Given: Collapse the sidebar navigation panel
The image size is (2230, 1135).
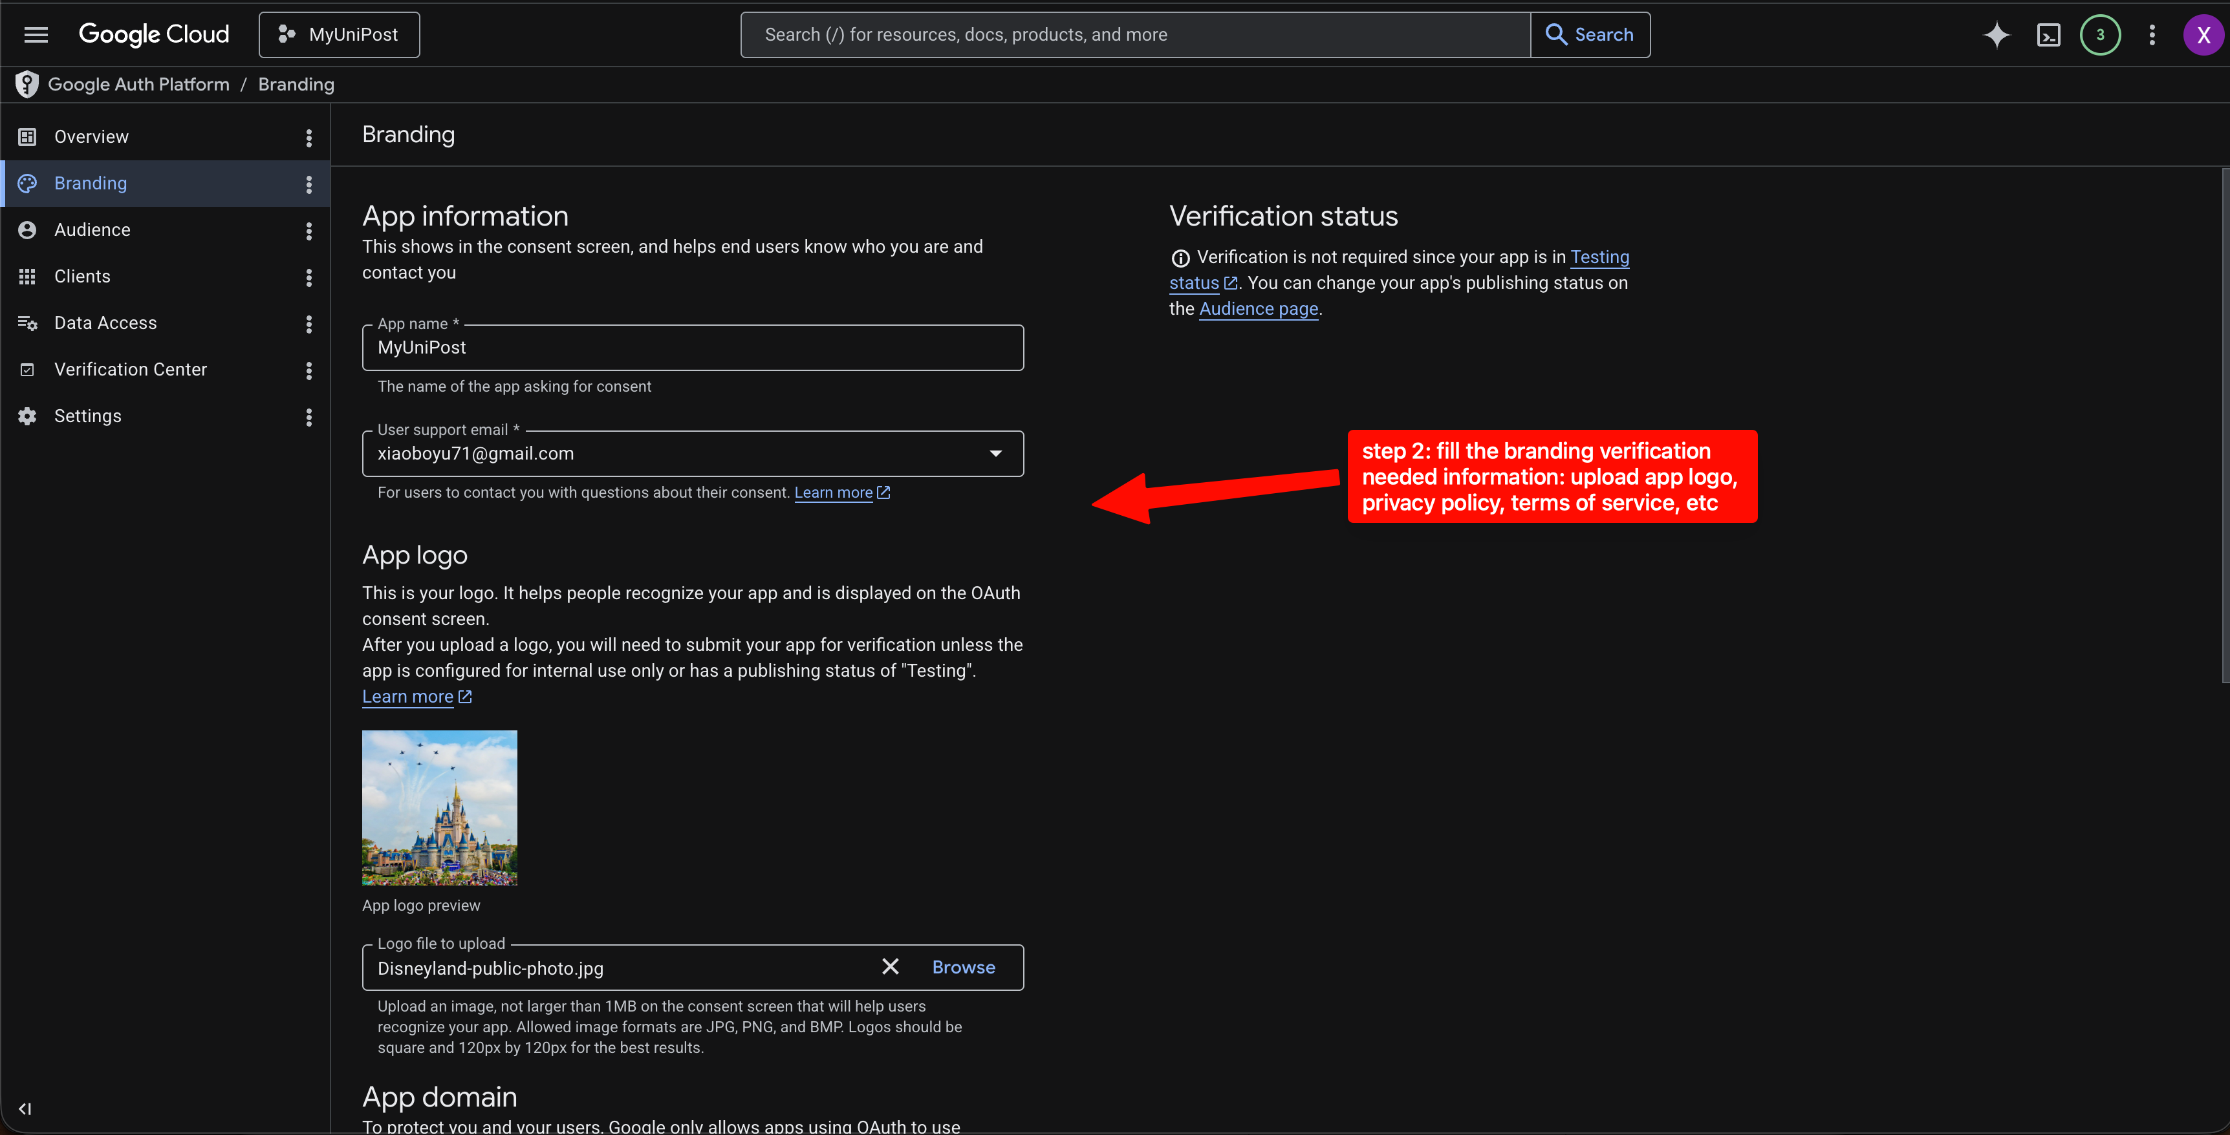Looking at the screenshot, I should pyautogui.click(x=25, y=1108).
